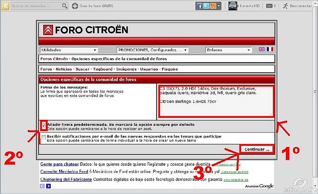Image resolution: width=318 pixels, height=194 pixels.
Task: Share on Facebook via top bar icon
Action: click(x=200, y=6)
